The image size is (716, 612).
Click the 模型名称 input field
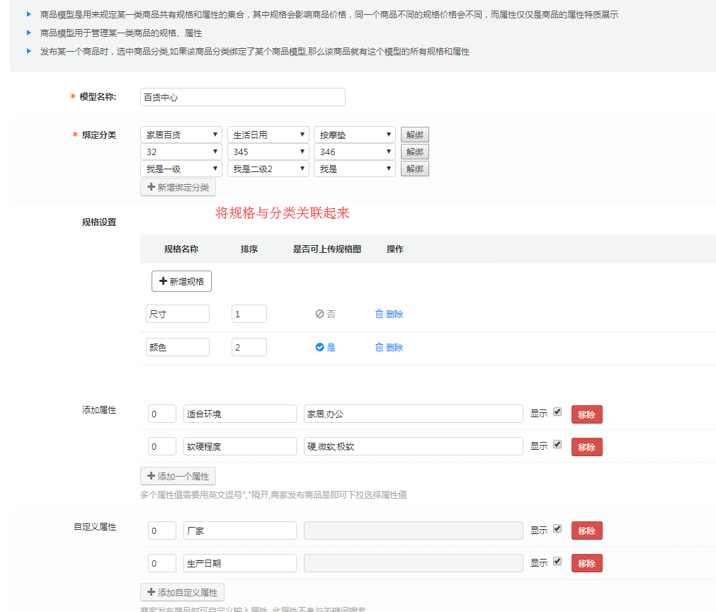tap(242, 97)
